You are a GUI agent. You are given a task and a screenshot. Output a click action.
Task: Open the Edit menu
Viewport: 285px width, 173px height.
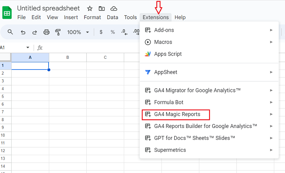click(36, 17)
